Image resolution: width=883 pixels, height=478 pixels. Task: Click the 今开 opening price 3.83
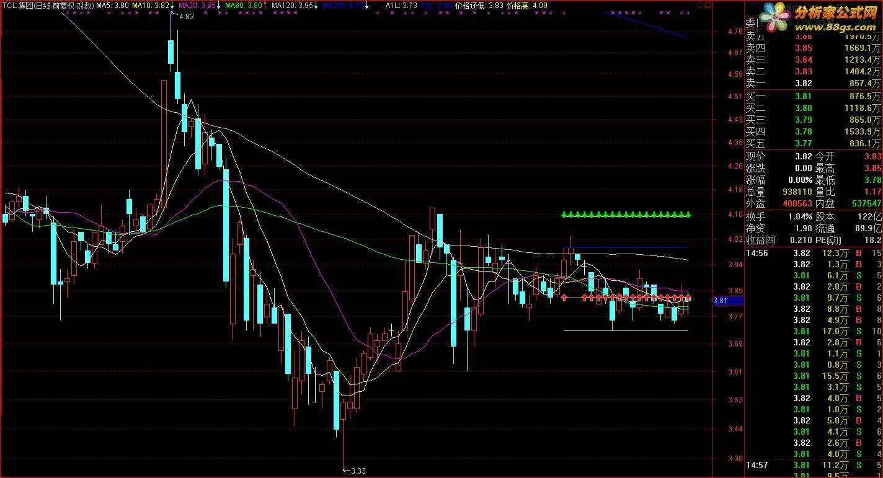873,156
